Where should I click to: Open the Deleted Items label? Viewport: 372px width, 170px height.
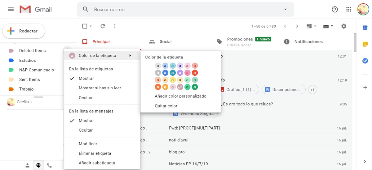click(x=33, y=51)
